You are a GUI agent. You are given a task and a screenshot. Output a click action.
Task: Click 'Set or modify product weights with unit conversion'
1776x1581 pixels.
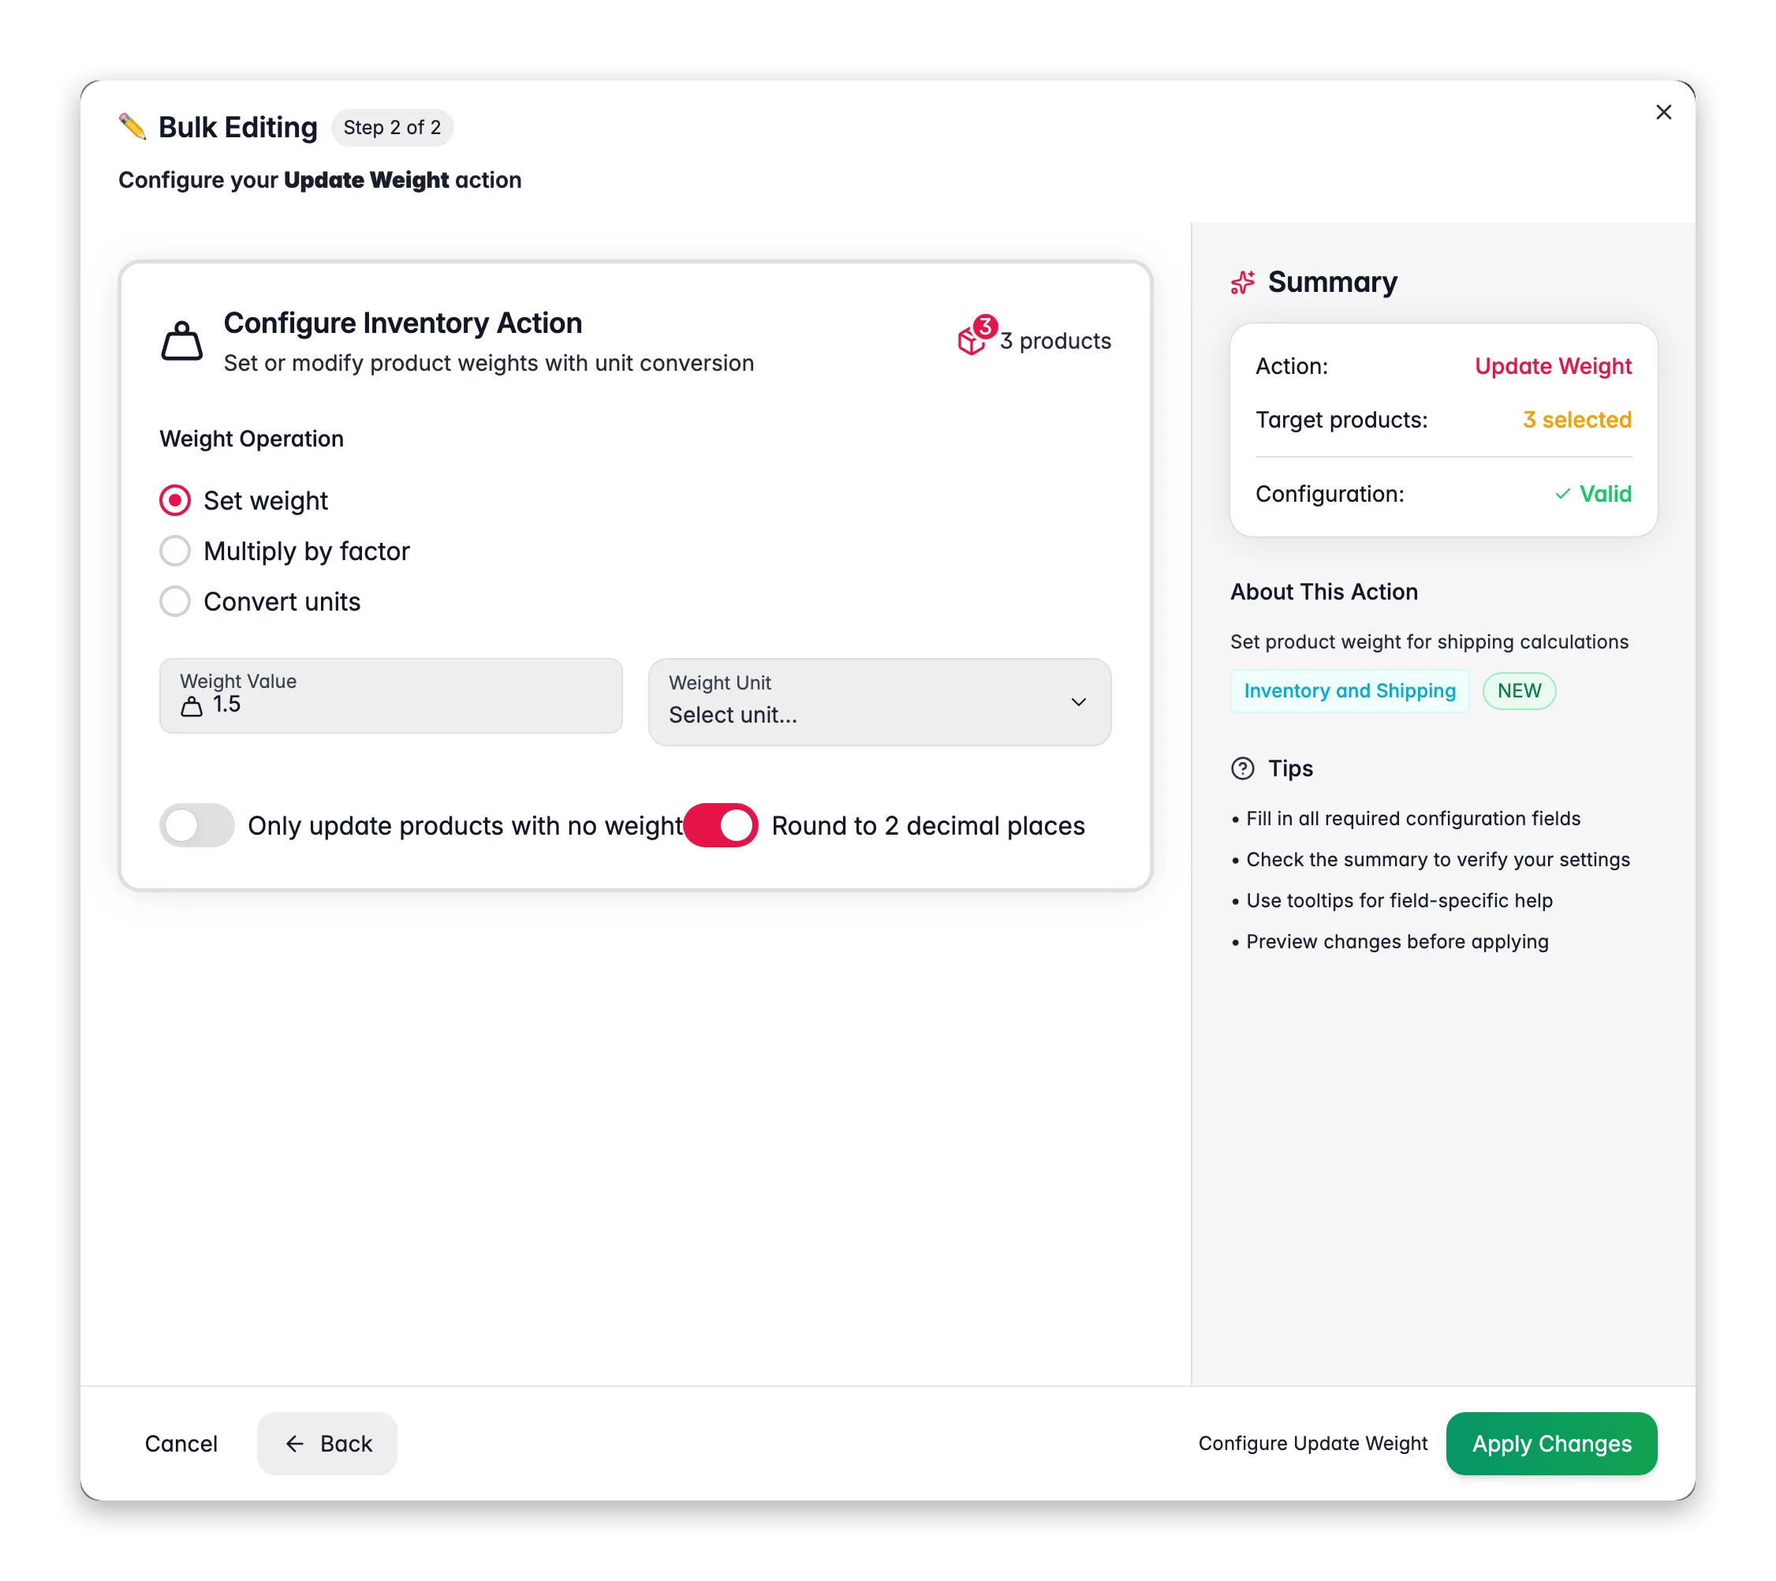488,364
